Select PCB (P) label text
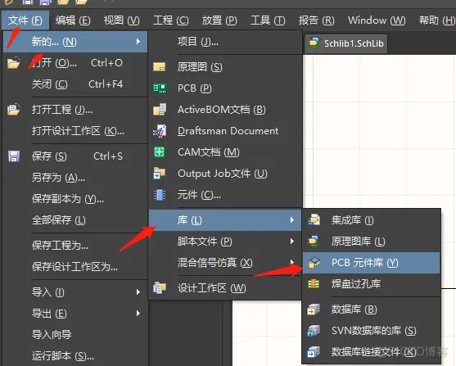The height and width of the screenshot is (366, 456). pyautogui.click(x=195, y=88)
